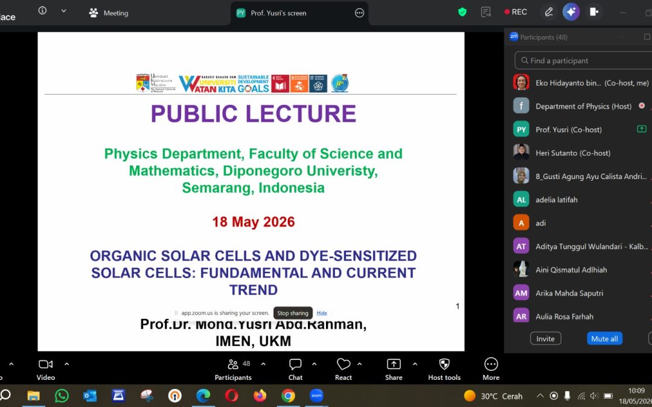Select participant Eko Hidayanto bin
Screen dimensions: 652x407
(581, 83)
